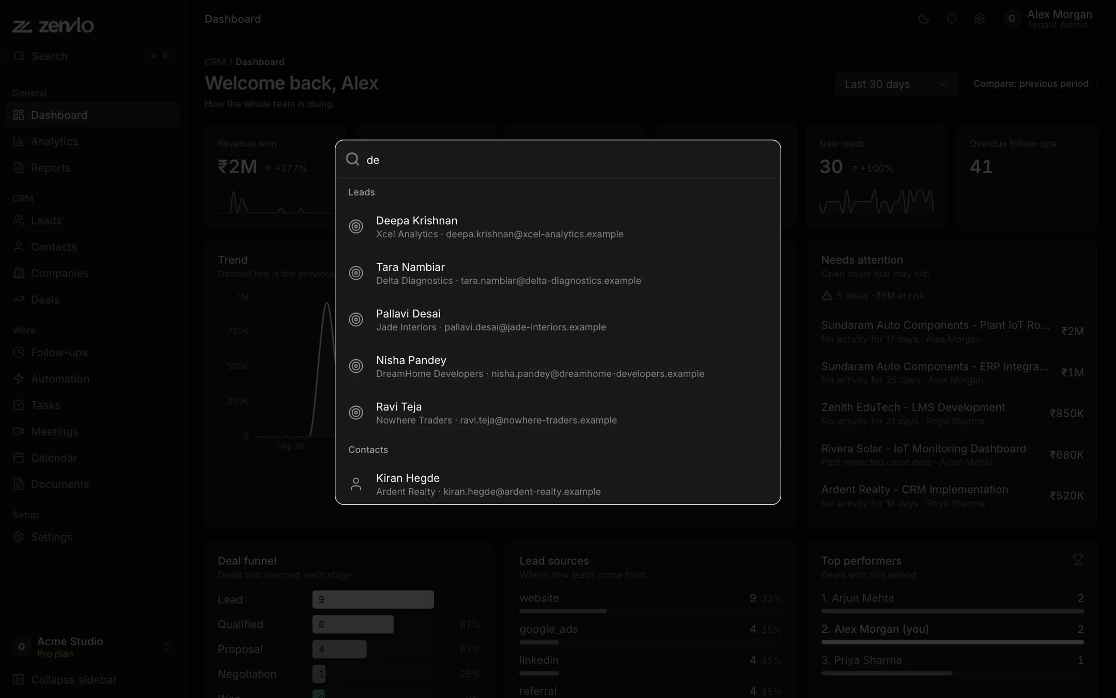Click Settings in the sidebar Setup section
The height and width of the screenshot is (698, 1116).
click(x=93, y=537)
